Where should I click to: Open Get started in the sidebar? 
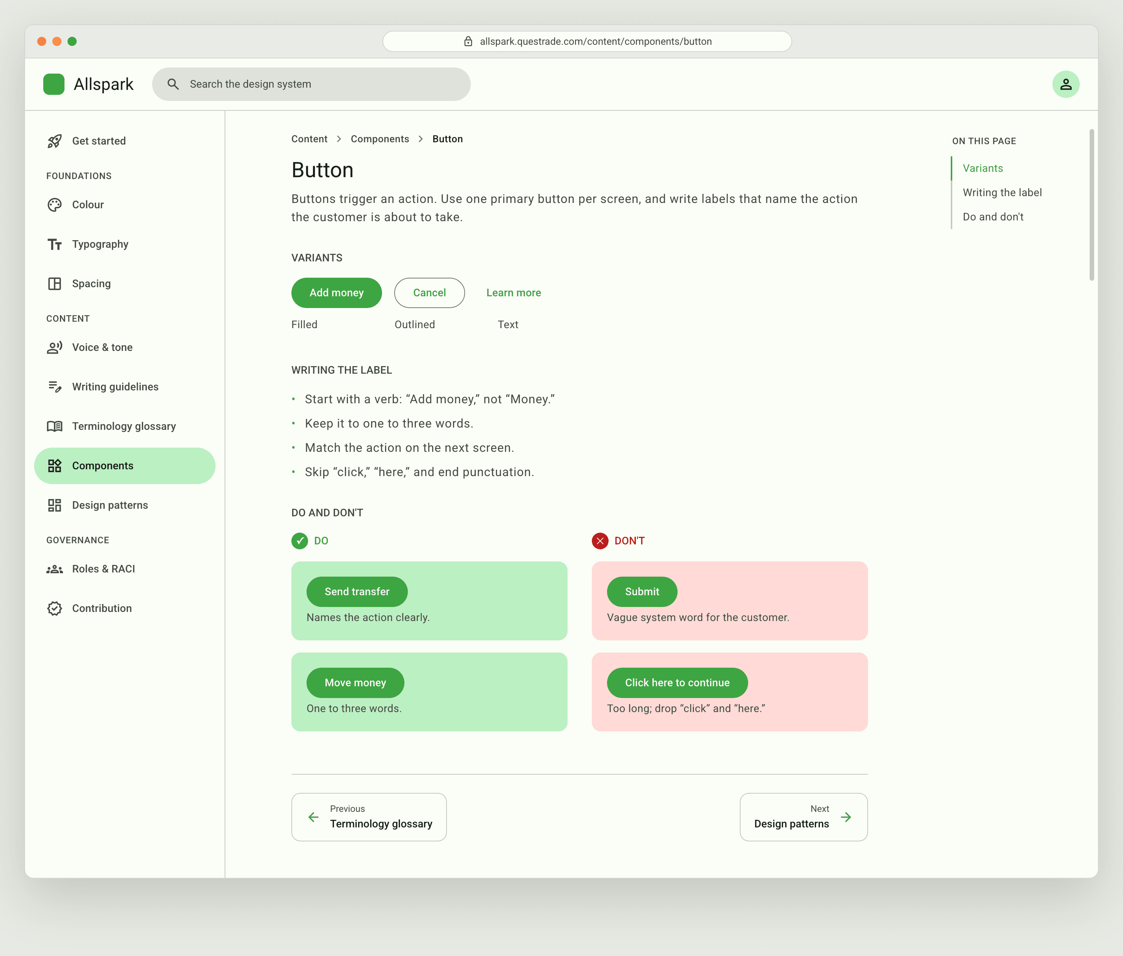point(125,141)
